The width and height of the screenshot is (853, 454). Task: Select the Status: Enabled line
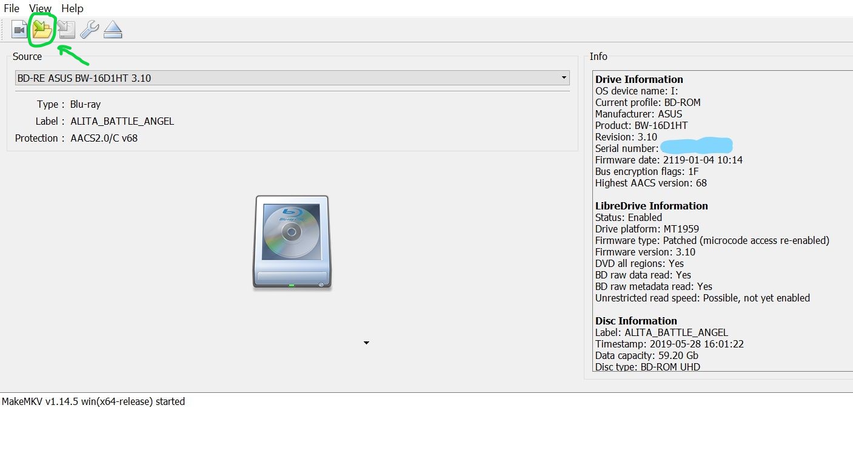pos(629,217)
